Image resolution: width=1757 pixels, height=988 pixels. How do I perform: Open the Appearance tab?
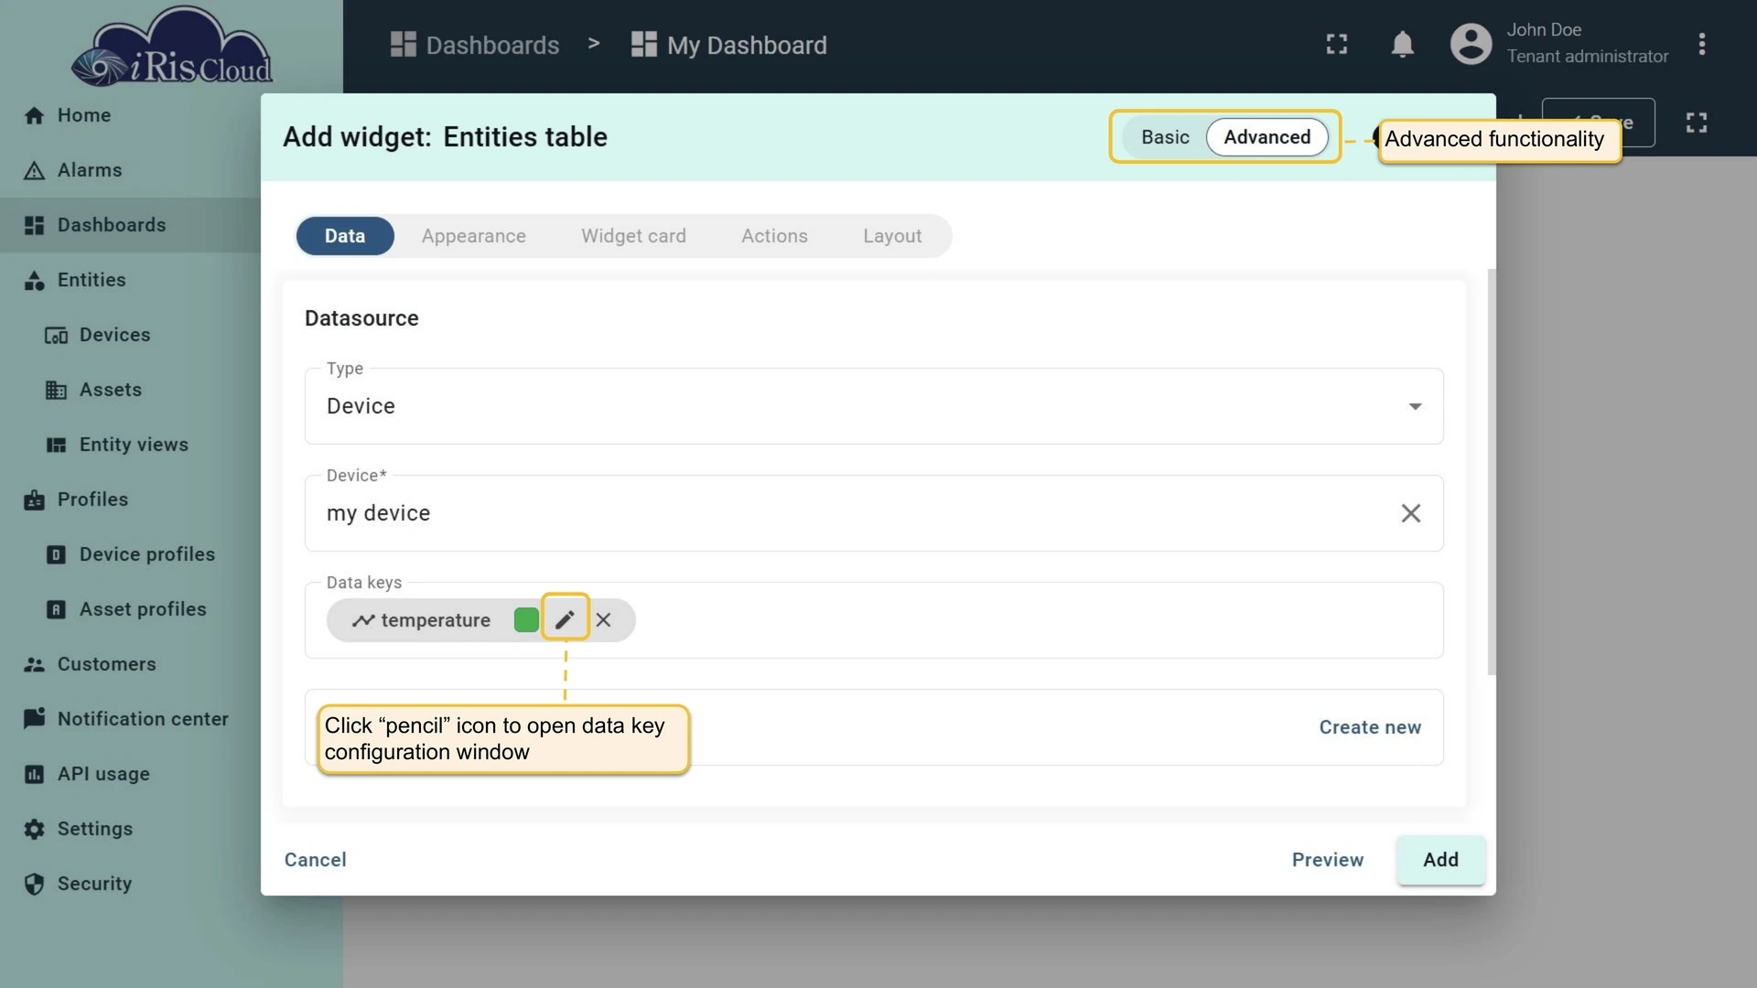[x=474, y=236]
